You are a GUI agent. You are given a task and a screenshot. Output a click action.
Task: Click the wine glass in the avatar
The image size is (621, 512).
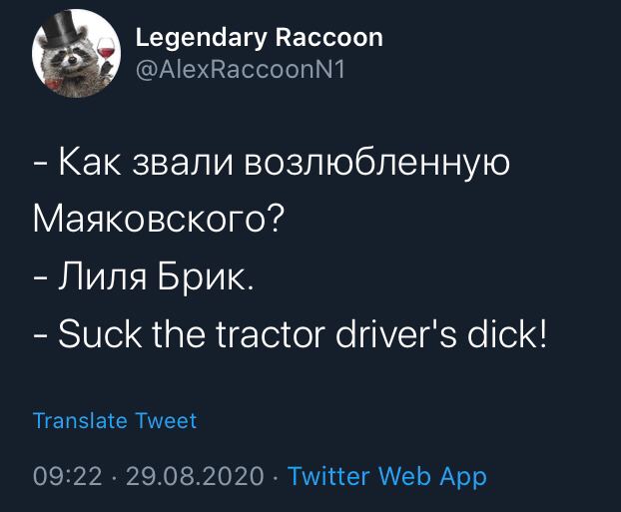tap(106, 52)
